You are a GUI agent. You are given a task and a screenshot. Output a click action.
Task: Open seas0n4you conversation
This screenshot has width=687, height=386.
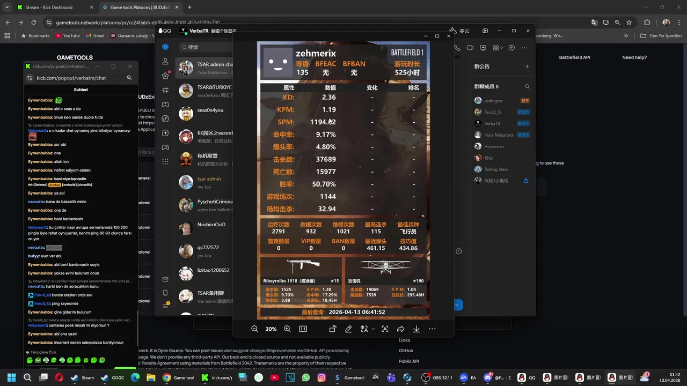click(x=205, y=114)
